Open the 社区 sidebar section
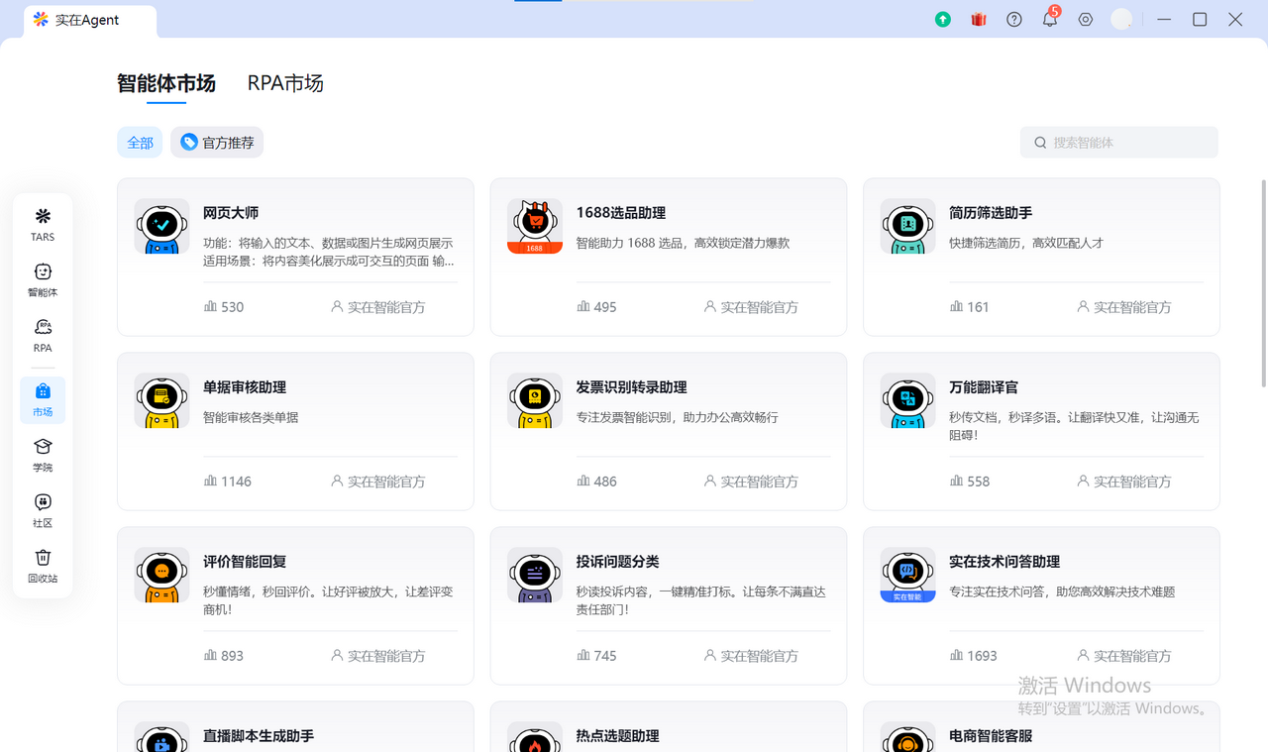 pyautogui.click(x=43, y=511)
